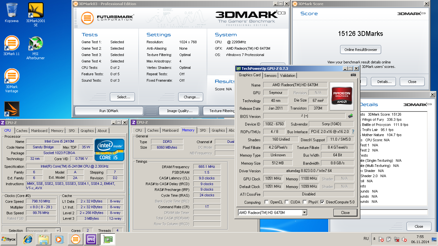This screenshot has width=438, height=246.
Task: Switch to the Sensors tab in GPU-Z
Action: point(270,76)
